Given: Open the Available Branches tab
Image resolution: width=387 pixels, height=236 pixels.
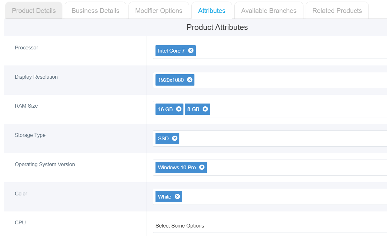Looking at the screenshot, I should click(x=269, y=11).
